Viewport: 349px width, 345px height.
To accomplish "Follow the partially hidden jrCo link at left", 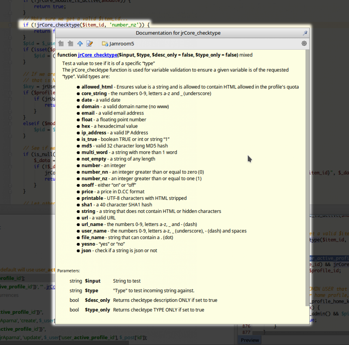I will (51, 287).
